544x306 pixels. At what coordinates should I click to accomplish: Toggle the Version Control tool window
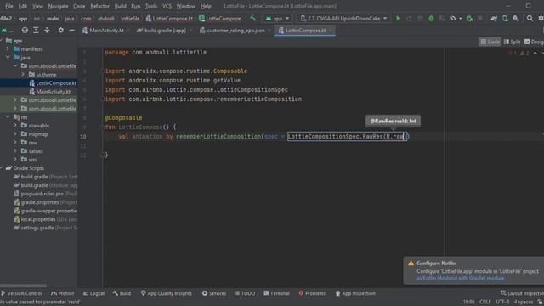[x=21, y=293]
